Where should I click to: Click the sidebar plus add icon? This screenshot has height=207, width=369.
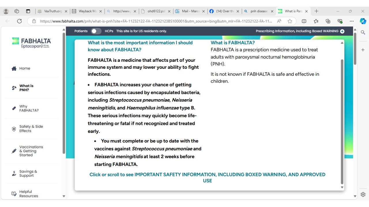[x=363, y=50]
